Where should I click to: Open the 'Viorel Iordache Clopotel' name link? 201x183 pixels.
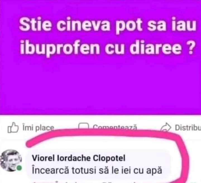pos(78,158)
